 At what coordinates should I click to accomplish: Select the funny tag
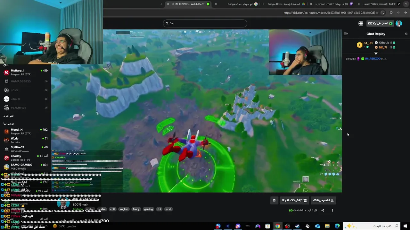pos(136,209)
